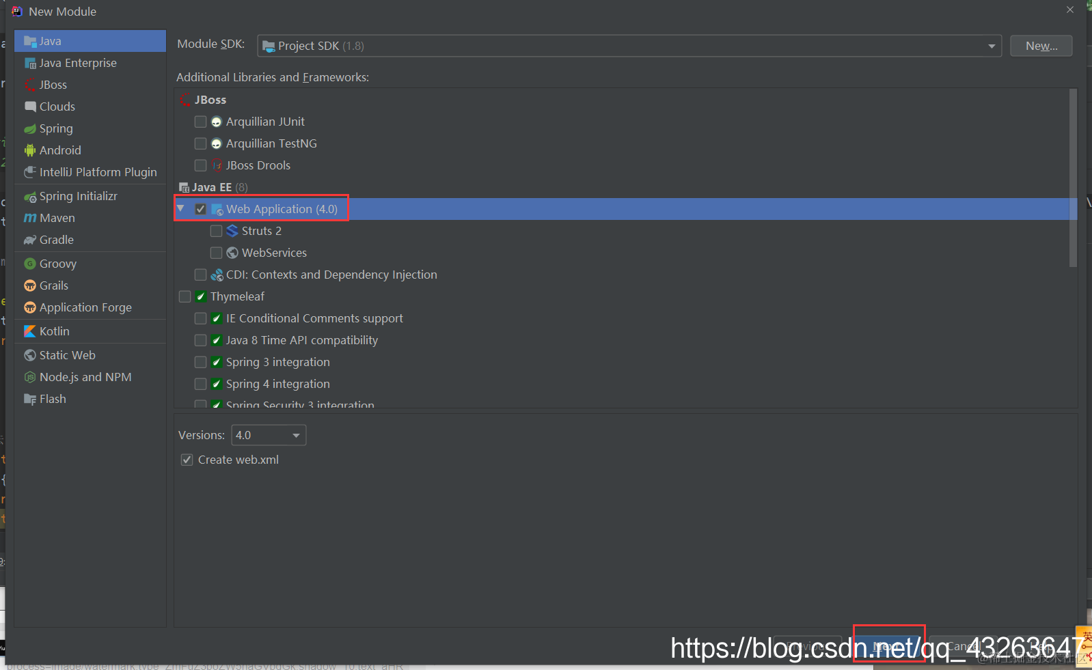Choose Kotlin icon in sidebar

(x=30, y=331)
